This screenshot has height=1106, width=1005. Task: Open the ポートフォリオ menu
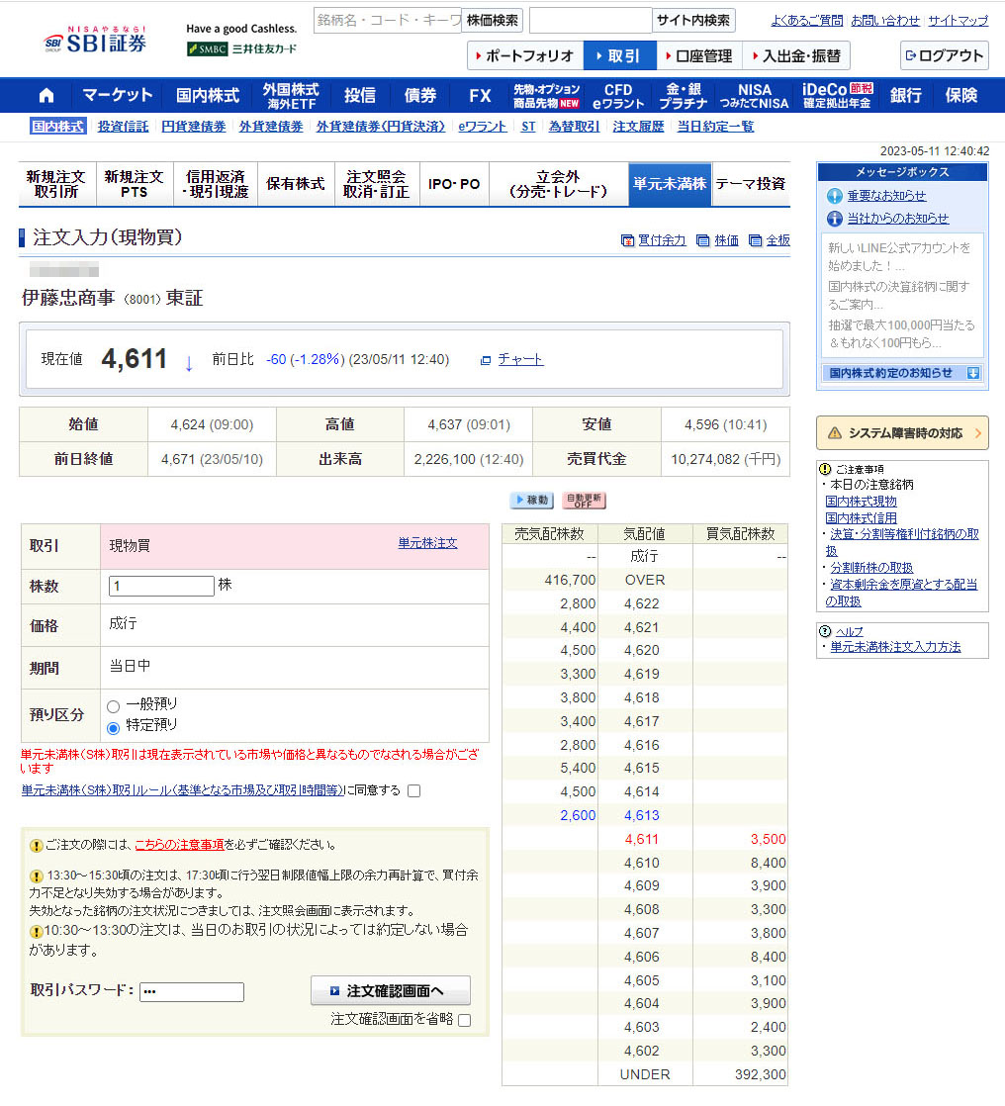(x=524, y=55)
